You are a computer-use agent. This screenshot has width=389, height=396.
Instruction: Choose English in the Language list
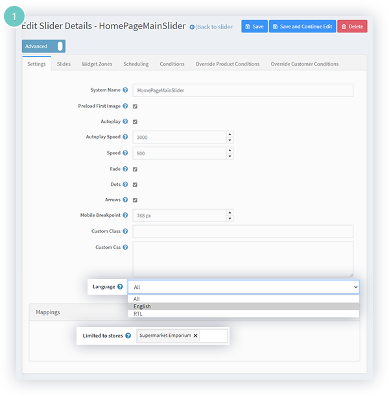point(243,306)
